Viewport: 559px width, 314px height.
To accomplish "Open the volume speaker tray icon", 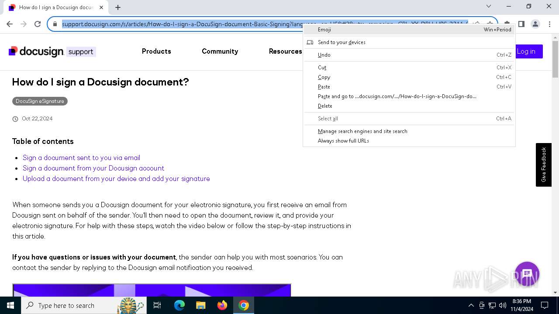I will (x=503, y=305).
